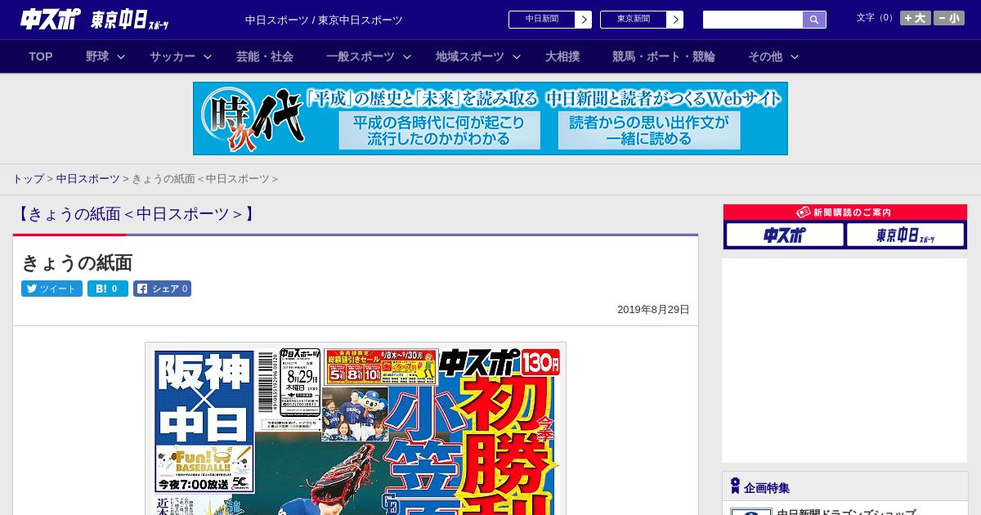This screenshot has width=981, height=515.
Task: Open the 一般スポーツ navigation menu
Action: coord(361,56)
